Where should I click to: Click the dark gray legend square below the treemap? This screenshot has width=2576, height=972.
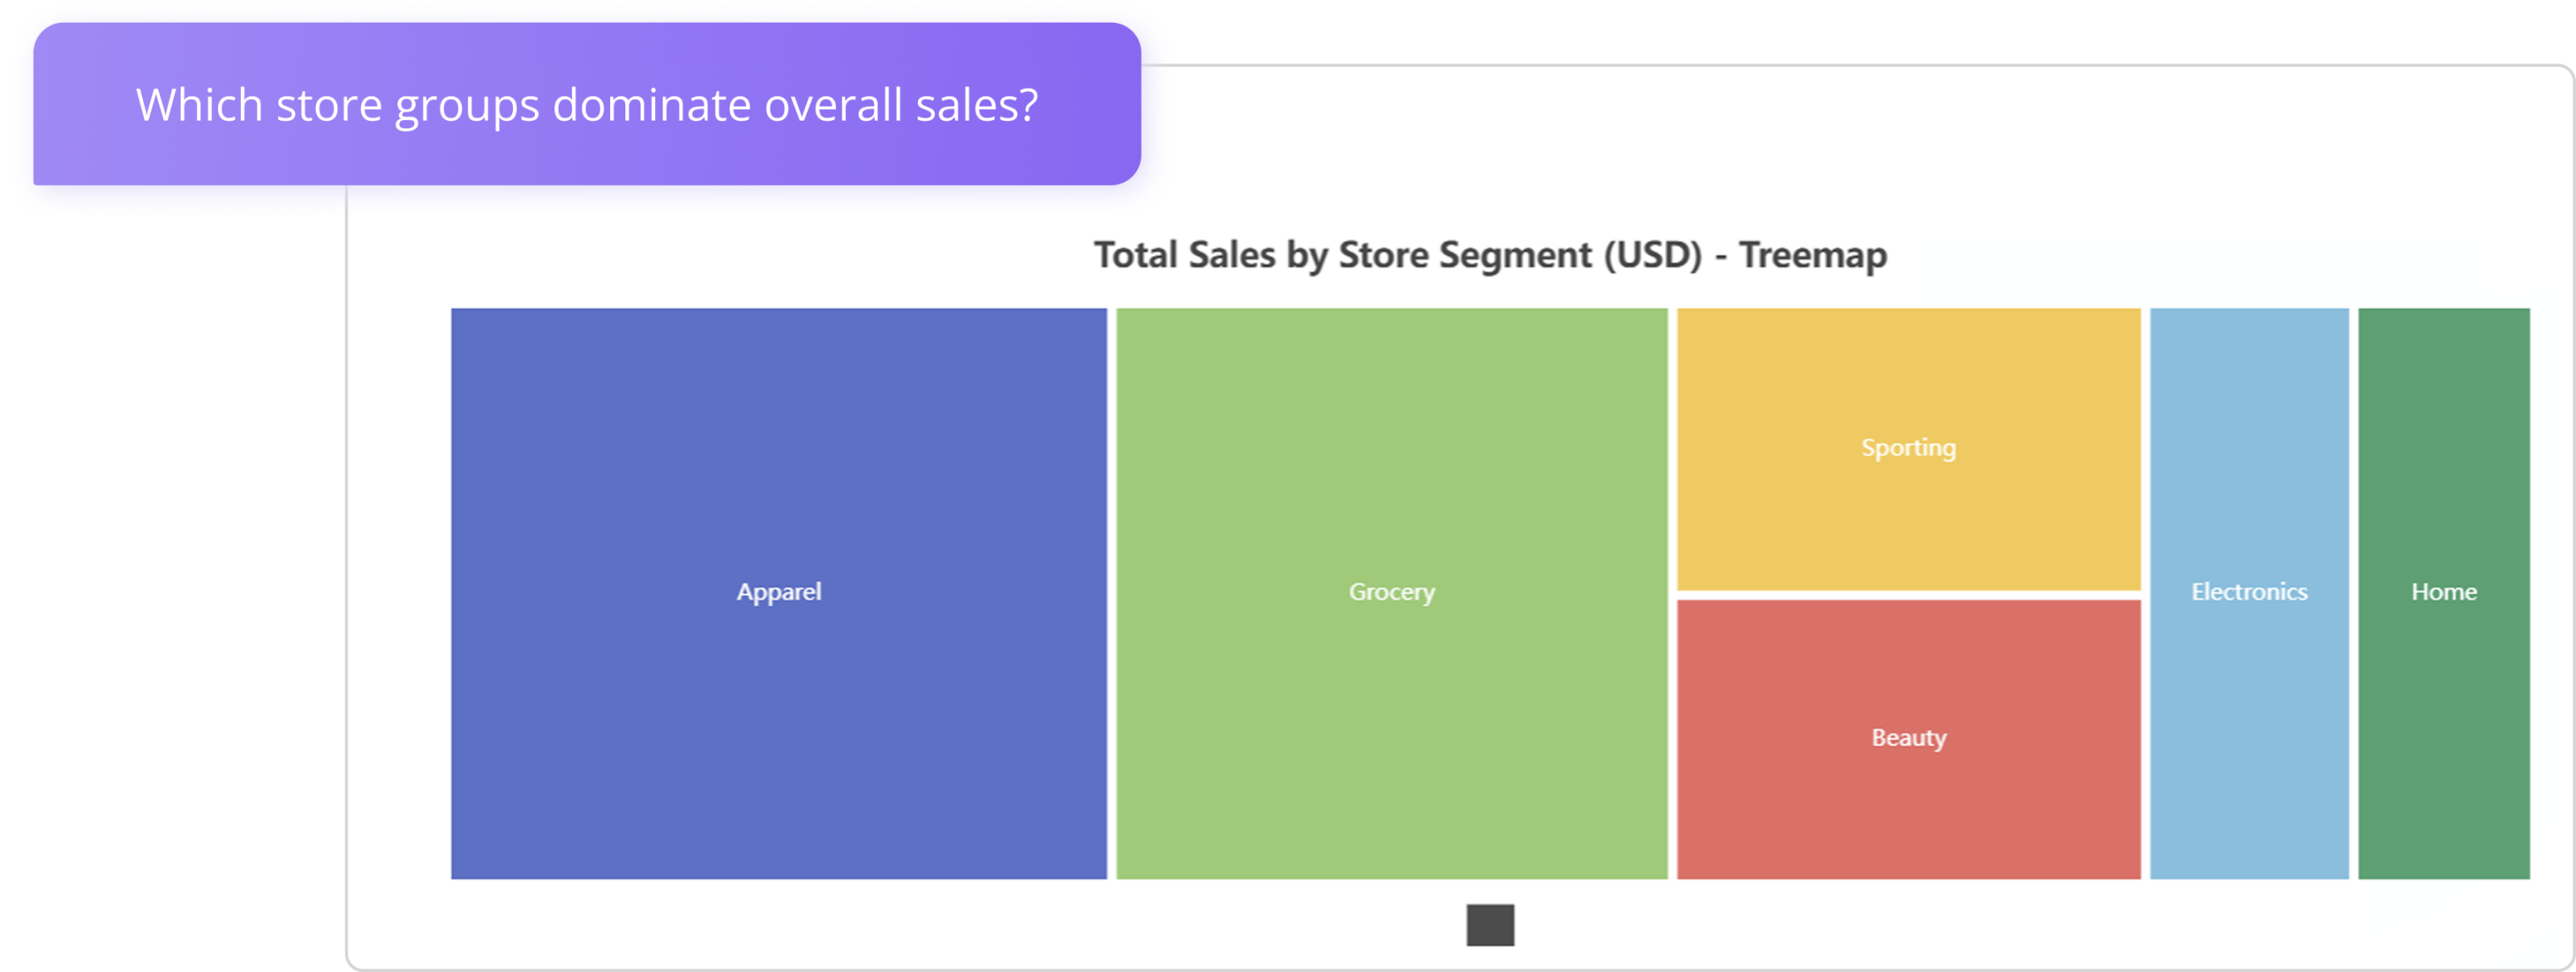(1490, 925)
